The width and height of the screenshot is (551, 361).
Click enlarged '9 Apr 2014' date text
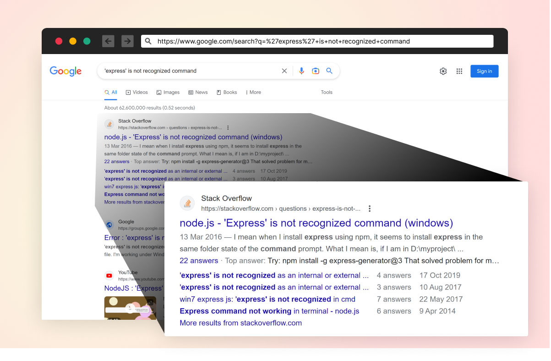pos(437,311)
